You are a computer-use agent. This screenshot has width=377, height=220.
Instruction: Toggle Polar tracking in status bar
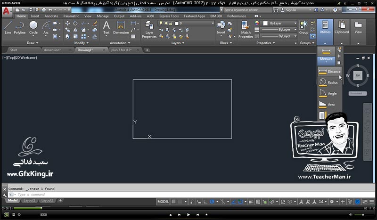212,202
